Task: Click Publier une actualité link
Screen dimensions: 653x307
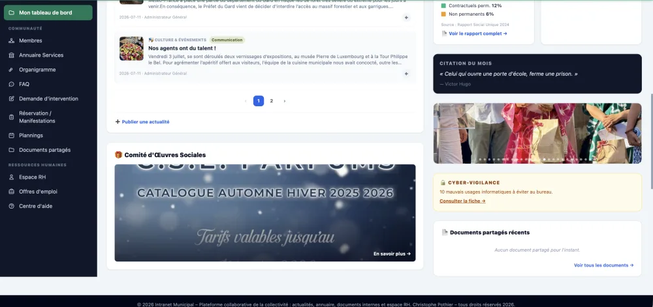Action: tap(146, 122)
